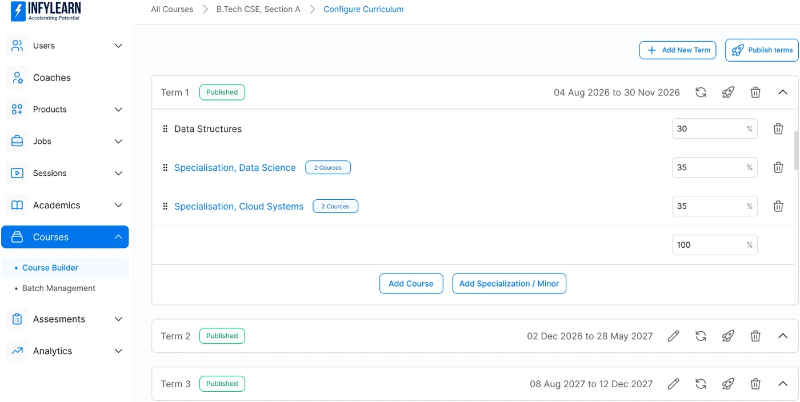Click the Academics book icon
The image size is (800, 402).
coord(17,206)
